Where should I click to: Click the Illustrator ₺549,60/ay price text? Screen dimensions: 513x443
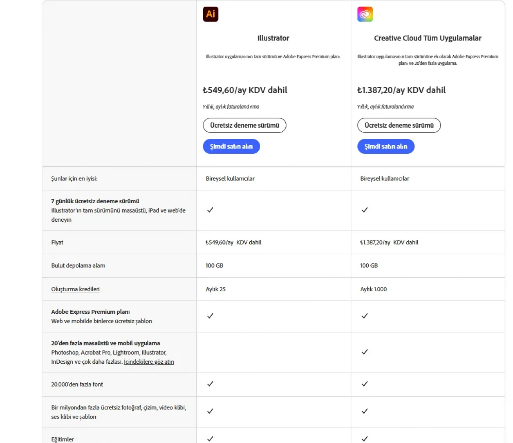(245, 90)
